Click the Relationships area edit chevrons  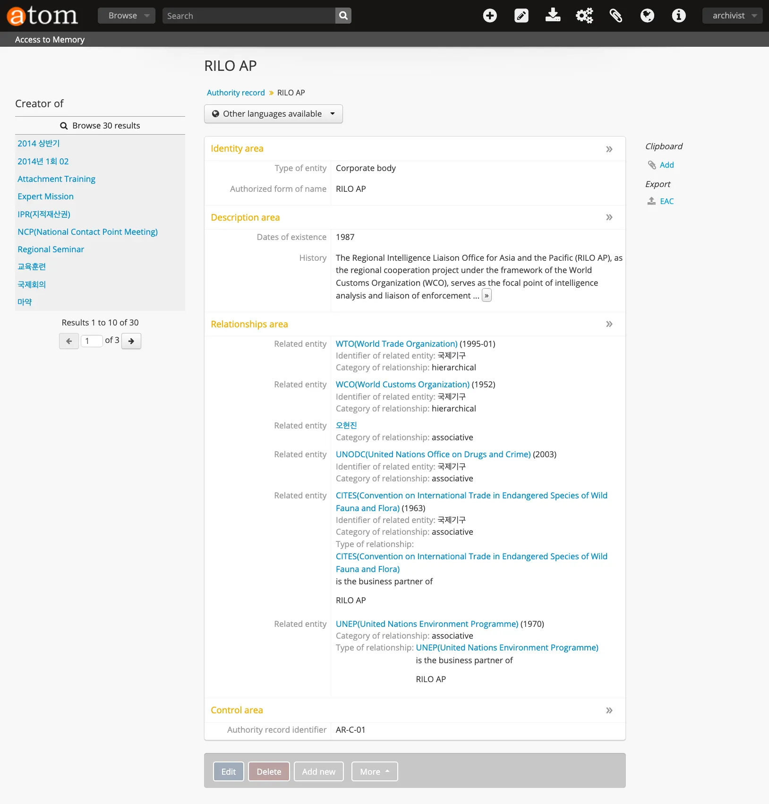[609, 324]
